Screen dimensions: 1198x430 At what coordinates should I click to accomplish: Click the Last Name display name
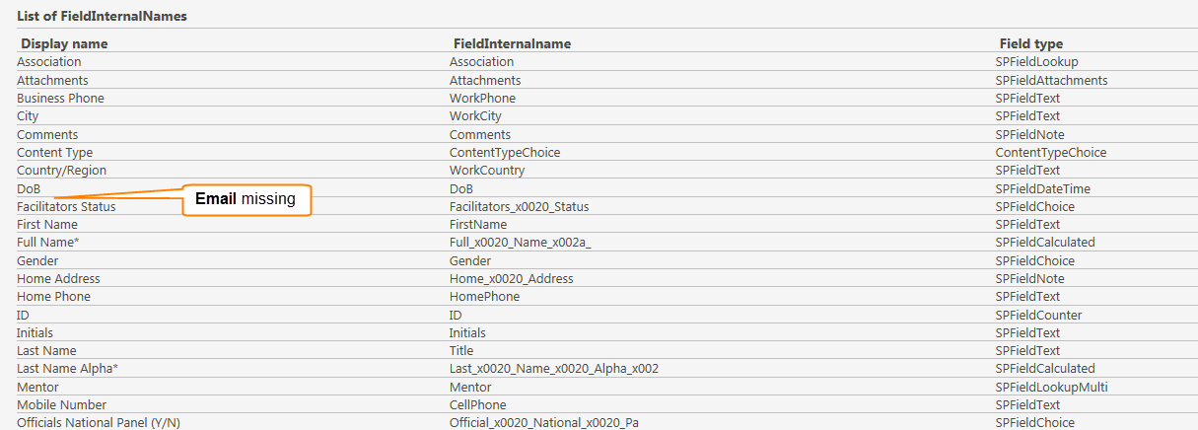[46, 351]
